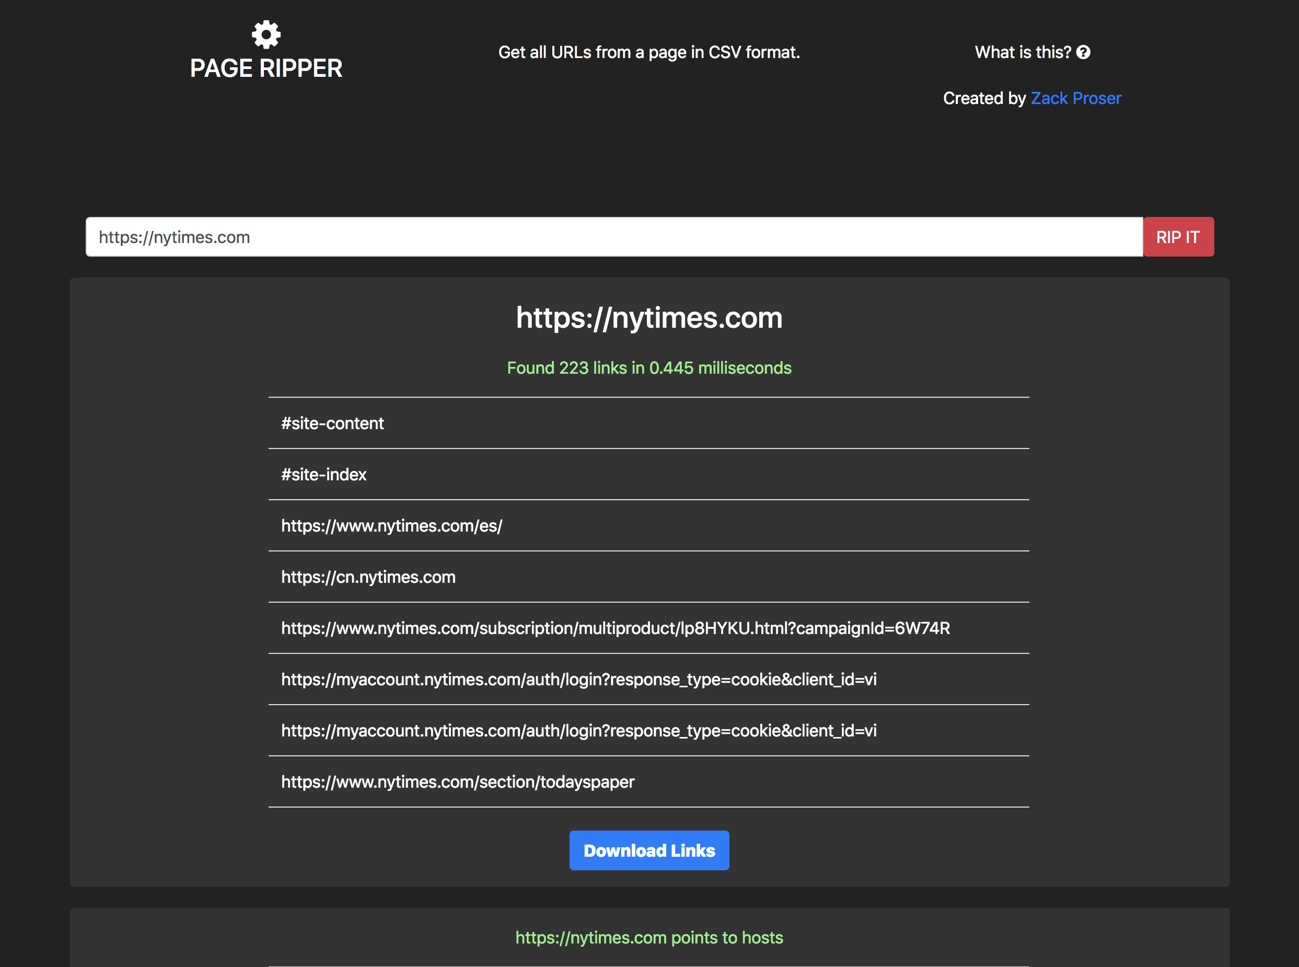Viewport: 1299px width, 967px height.
Task: Click the "What is this?" text
Action: click(x=1022, y=52)
